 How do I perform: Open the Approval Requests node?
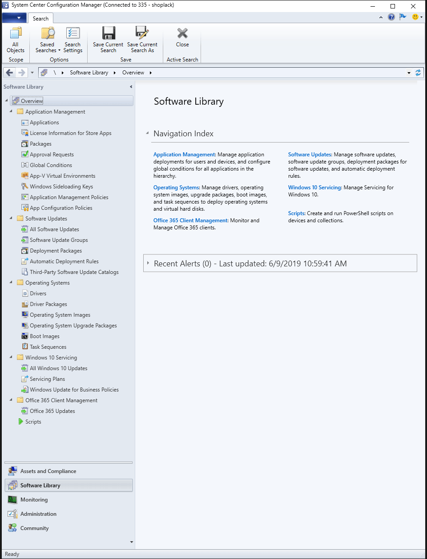pyautogui.click(x=52, y=155)
